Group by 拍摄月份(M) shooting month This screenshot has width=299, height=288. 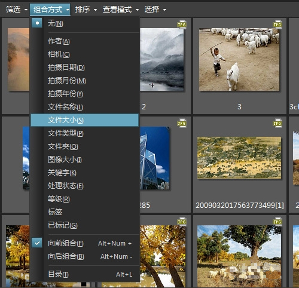(85, 81)
